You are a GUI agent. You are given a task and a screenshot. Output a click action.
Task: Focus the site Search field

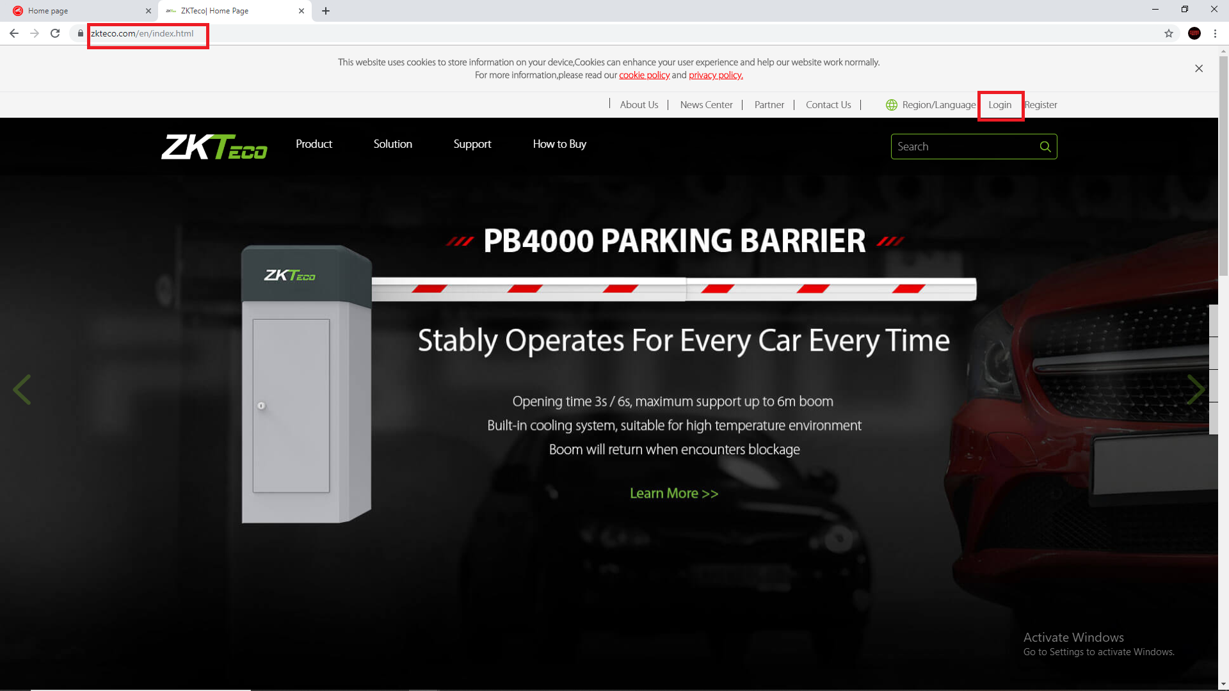click(965, 147)
